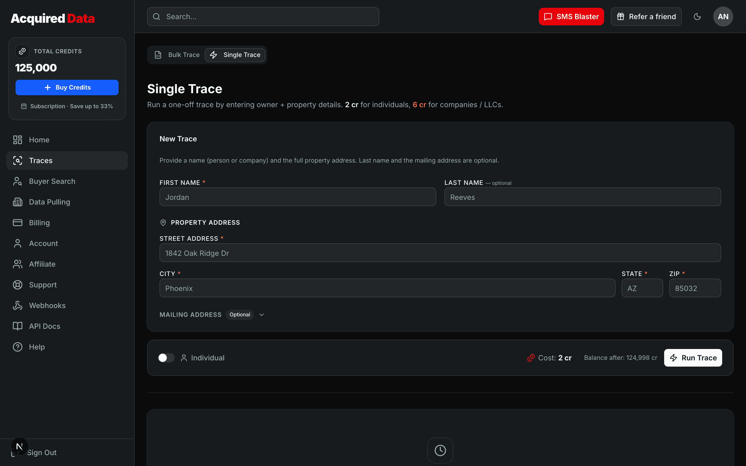Click the Support lifebuoy icon
The width and height of the screenshot is (746, 466).
coord(18,285)
